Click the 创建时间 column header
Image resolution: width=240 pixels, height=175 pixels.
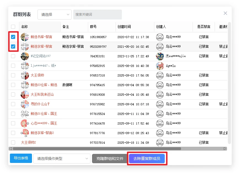click(124, 27)
